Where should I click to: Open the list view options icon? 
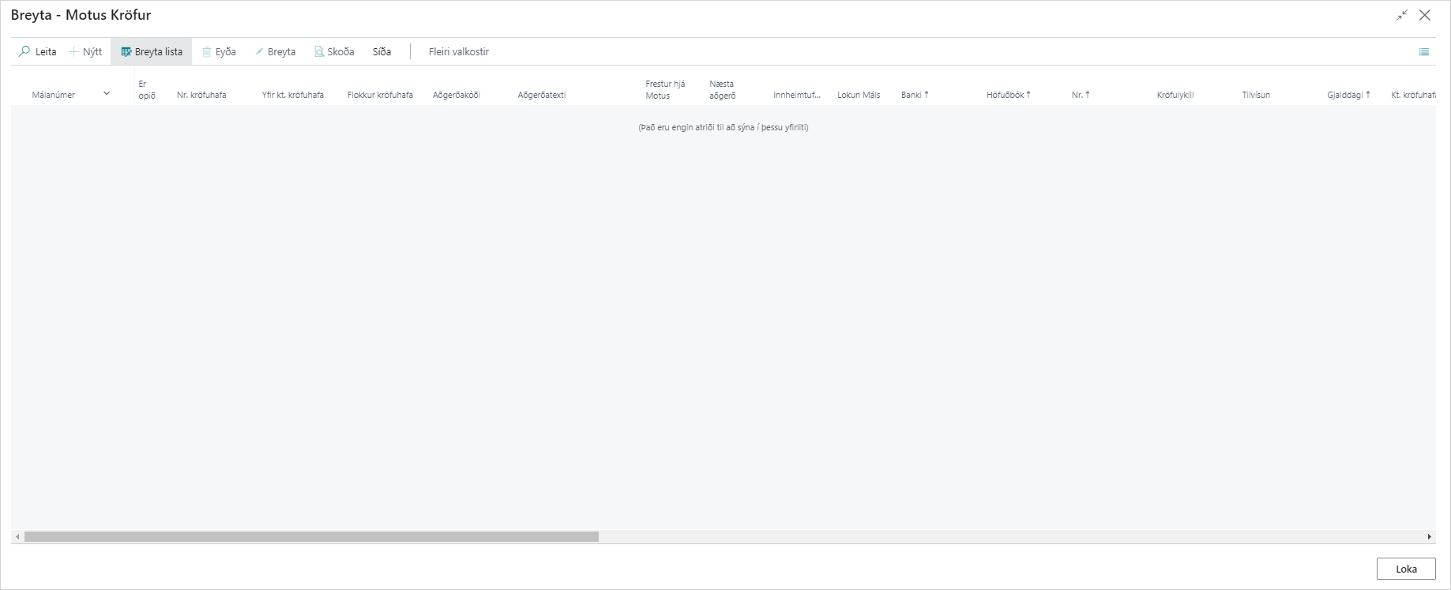click(x=1423, y=52)
